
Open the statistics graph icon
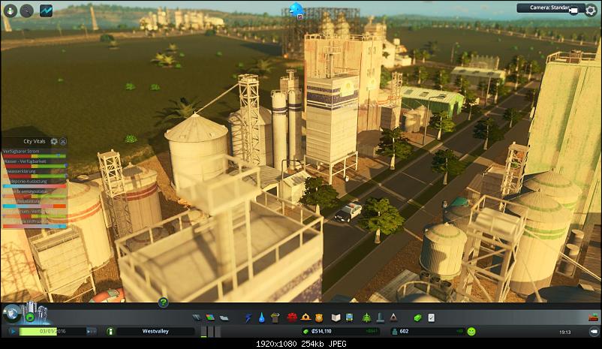click(x=46, y=11)
